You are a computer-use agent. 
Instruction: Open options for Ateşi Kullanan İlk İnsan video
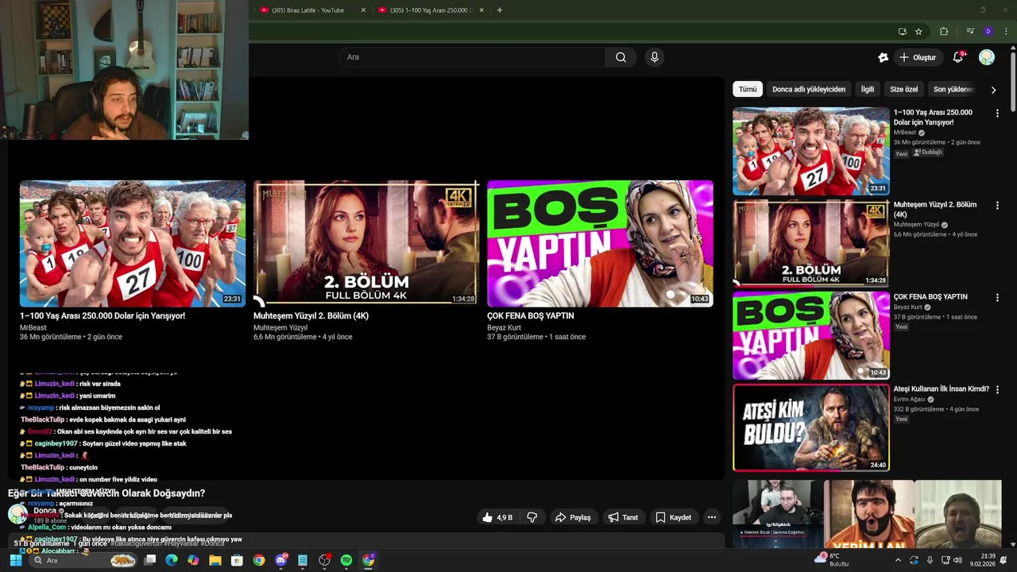click(997, 390)
